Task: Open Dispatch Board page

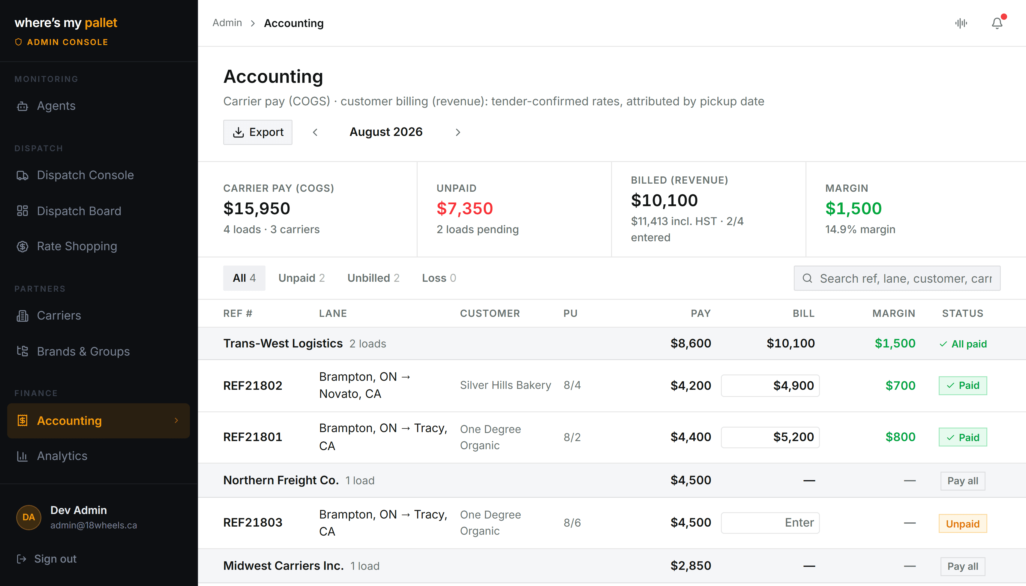Action: (x=99, y=211)
